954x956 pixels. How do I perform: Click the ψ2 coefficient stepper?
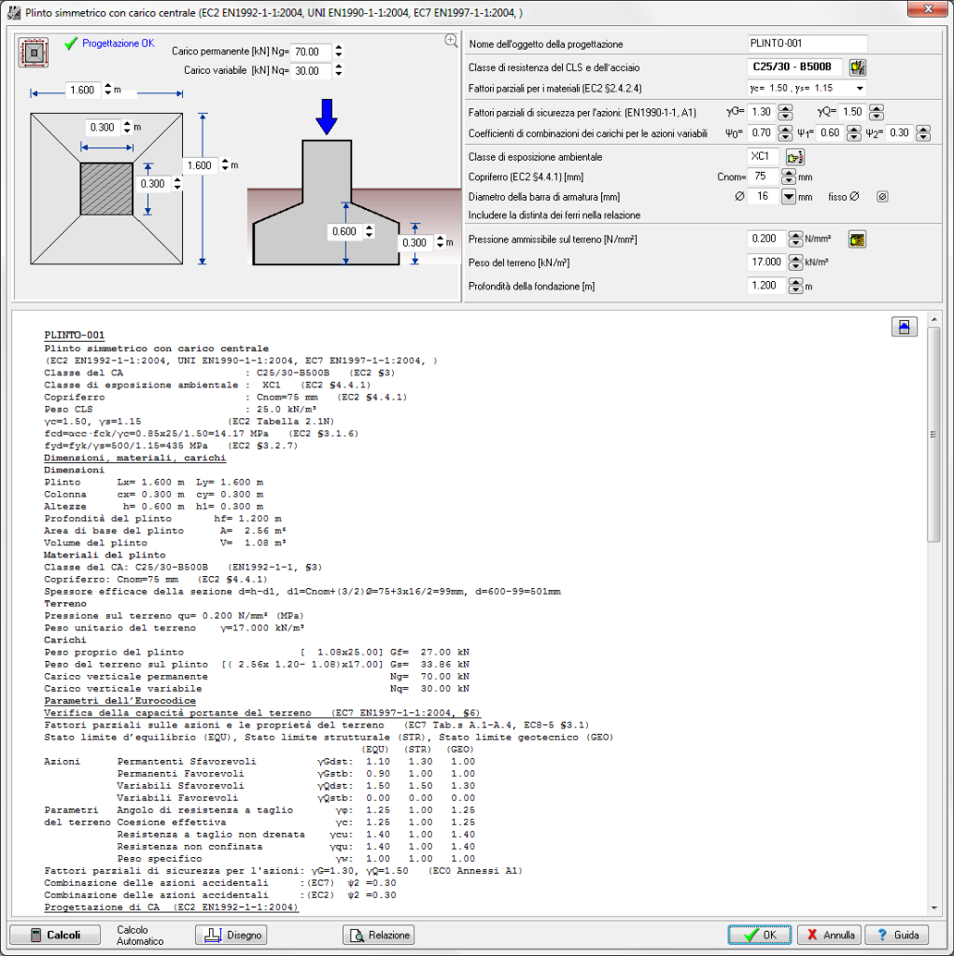coord(923,133)
